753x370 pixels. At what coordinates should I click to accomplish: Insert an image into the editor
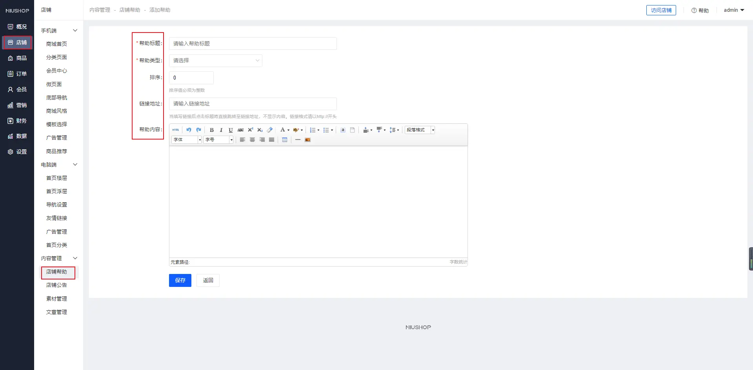click(x=308, y=140)
